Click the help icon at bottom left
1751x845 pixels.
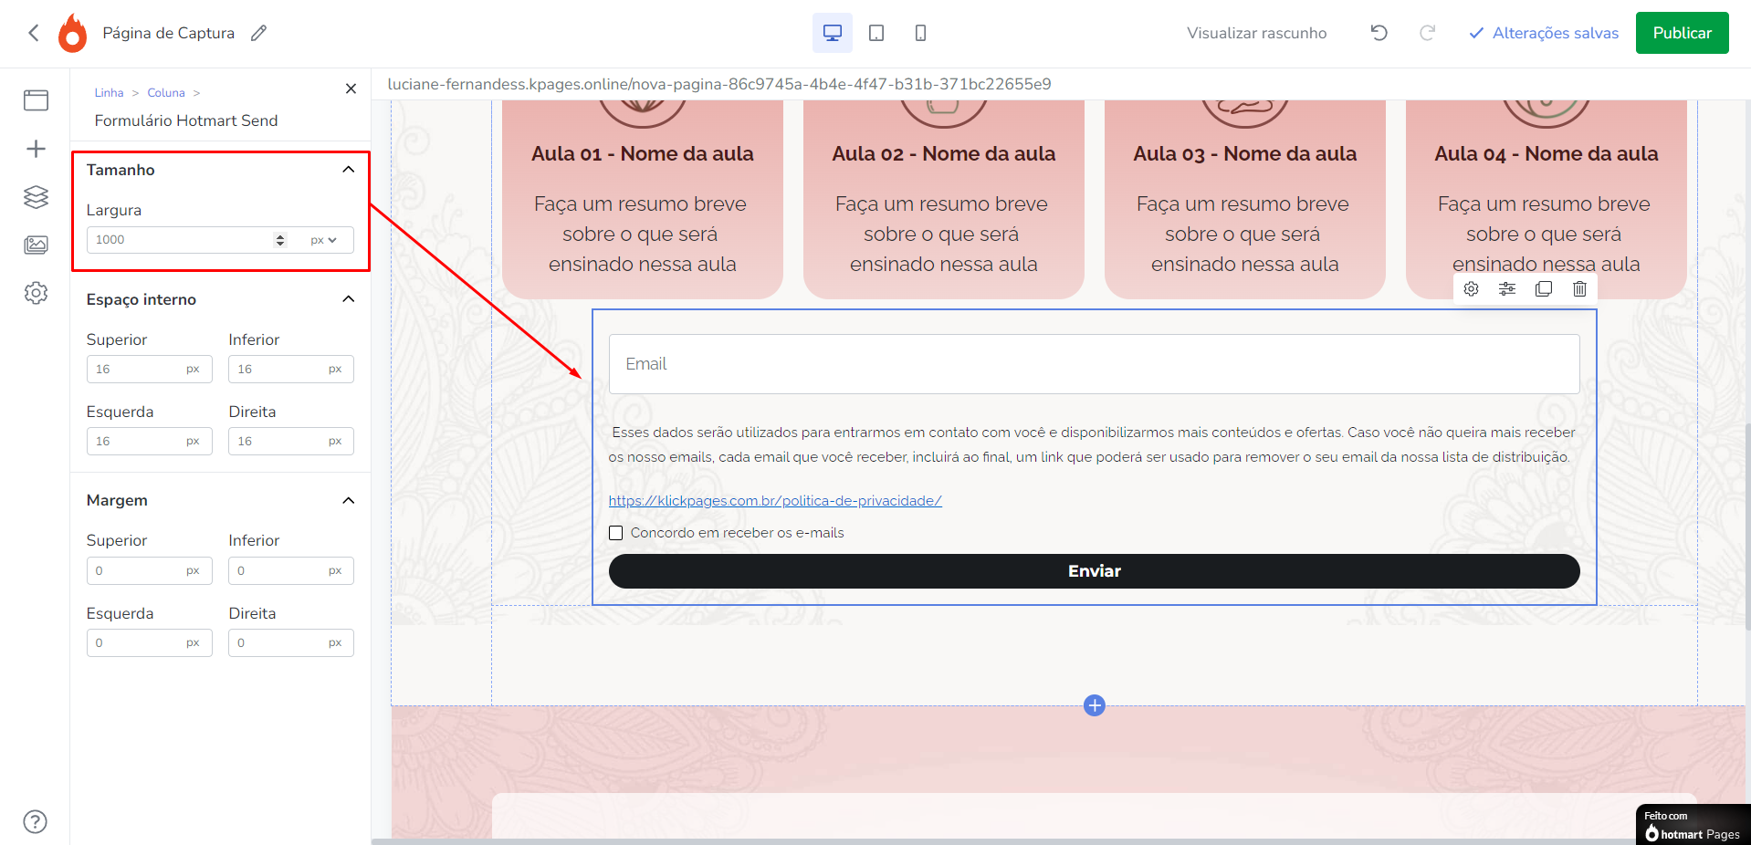pos(35,821)
